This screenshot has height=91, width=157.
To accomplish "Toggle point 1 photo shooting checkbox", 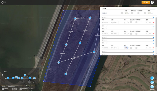I will [136, 22].
